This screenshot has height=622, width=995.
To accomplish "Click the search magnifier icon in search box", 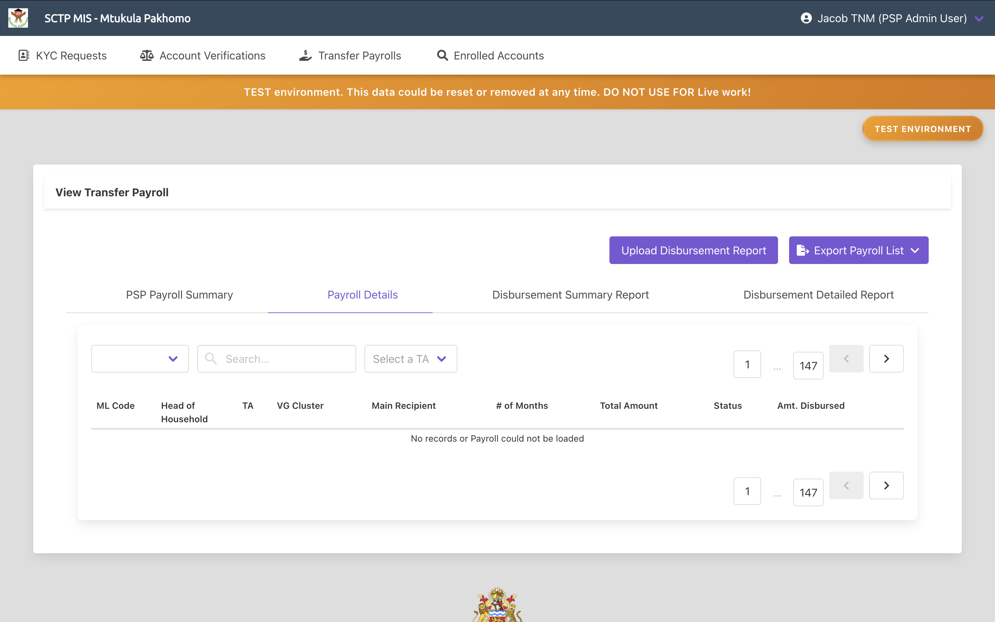I will pyautogui.click(x=210, y=358).
